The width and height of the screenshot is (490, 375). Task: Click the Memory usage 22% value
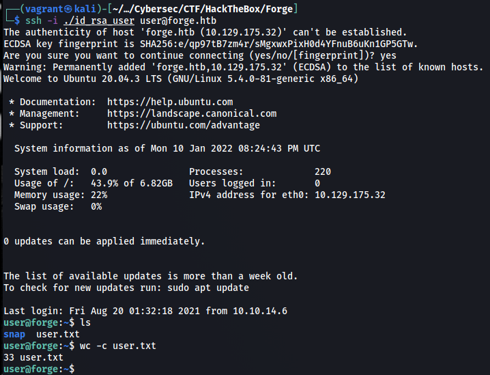coord(99,195)
